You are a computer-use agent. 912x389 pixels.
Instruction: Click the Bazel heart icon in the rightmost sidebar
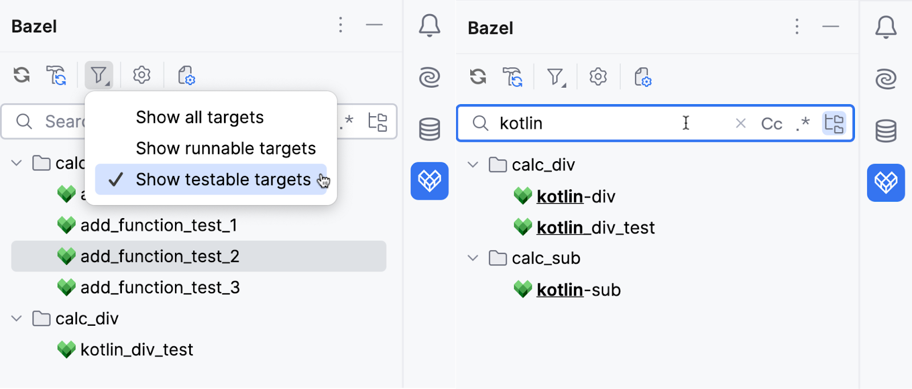886,182
